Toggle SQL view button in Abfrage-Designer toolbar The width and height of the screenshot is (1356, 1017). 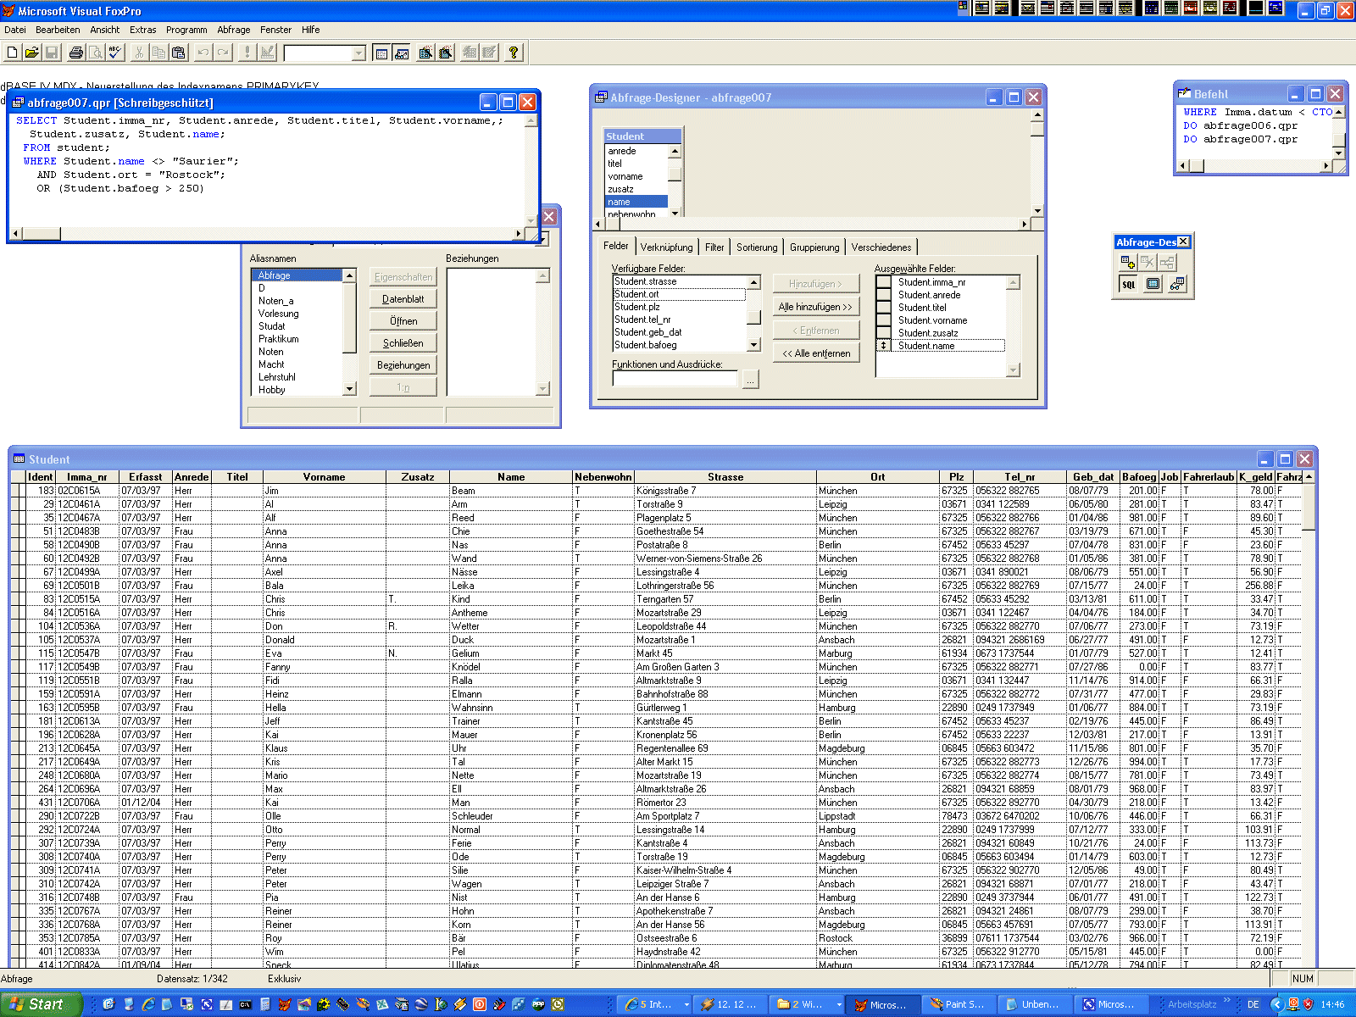[1128, 284]
